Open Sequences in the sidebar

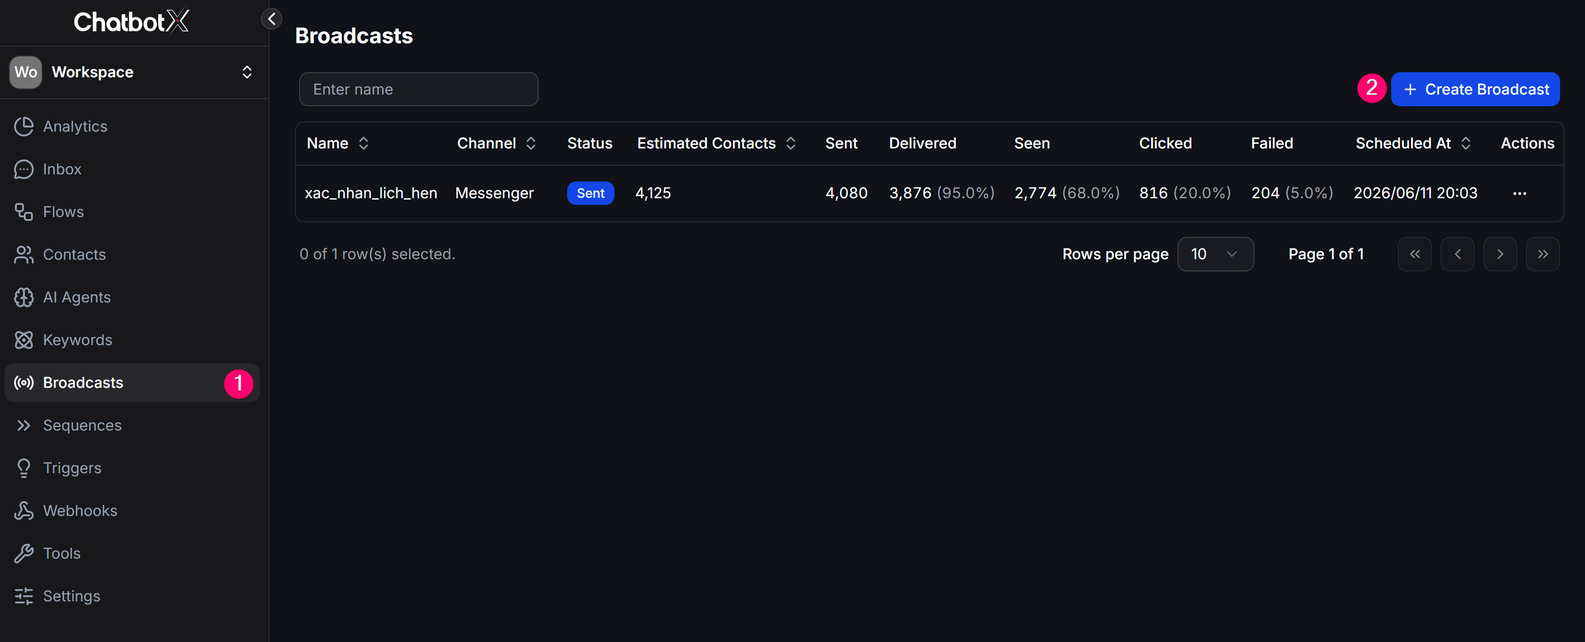132,425
